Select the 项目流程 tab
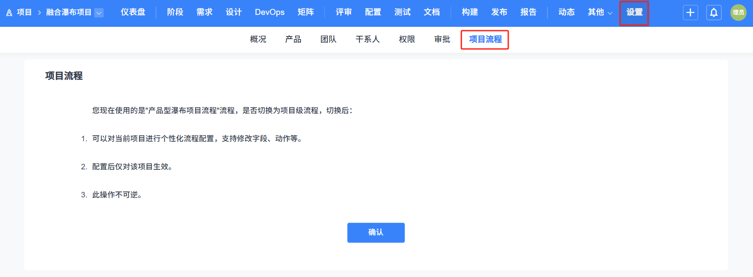The width and height of the screenshot is (753, 277). point(485,40)
